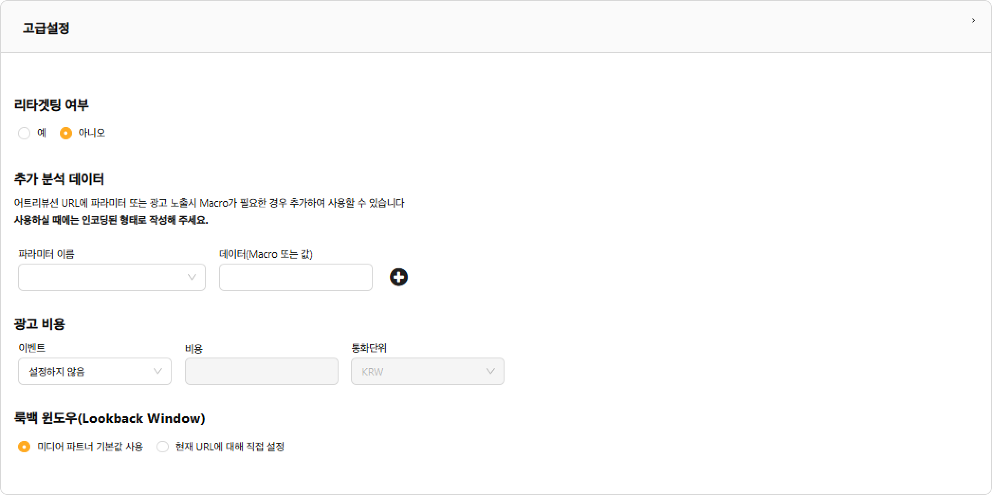Select 예 for 리타겟팅 여부
This screenshot has height=495, width=992.
(x=24, y=133)
